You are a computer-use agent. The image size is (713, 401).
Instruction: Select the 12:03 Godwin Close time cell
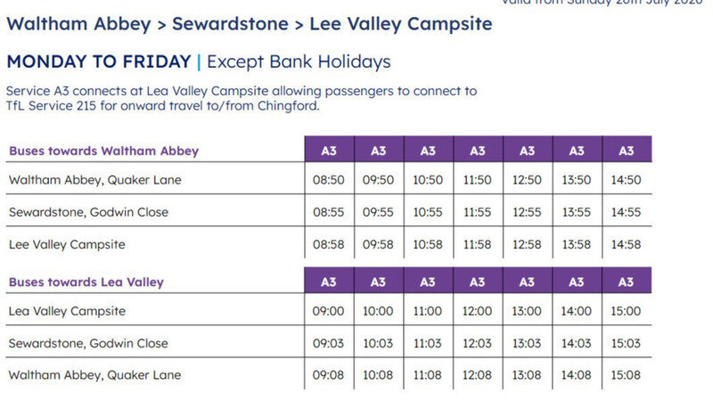tap(477, 343)
